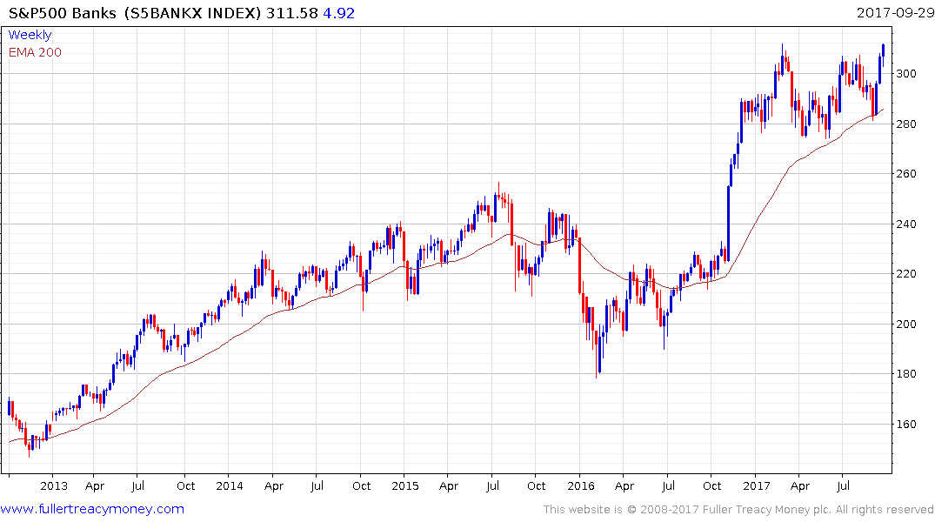Click the last price value 311.58
This screenshot has height=522, width=935.
click(x=292, y=13)
